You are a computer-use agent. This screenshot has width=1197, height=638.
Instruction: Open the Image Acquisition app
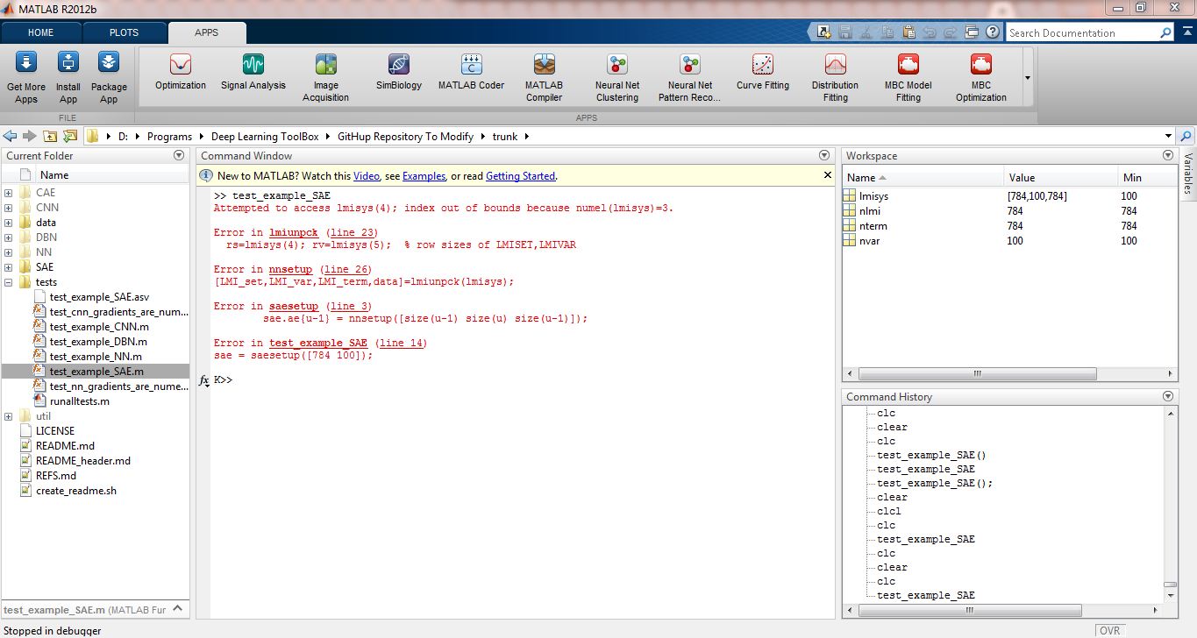[326, 77]
